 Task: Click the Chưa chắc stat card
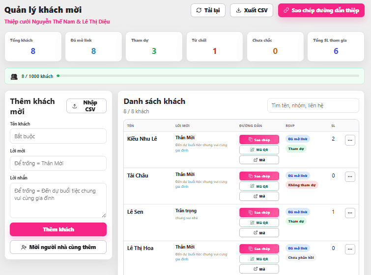(x=275, y=47)
